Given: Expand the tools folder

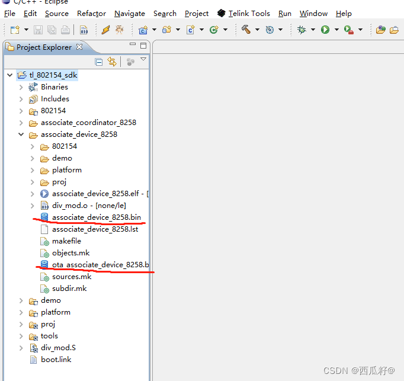Looking at the screenshot, I should click(21, 336).
